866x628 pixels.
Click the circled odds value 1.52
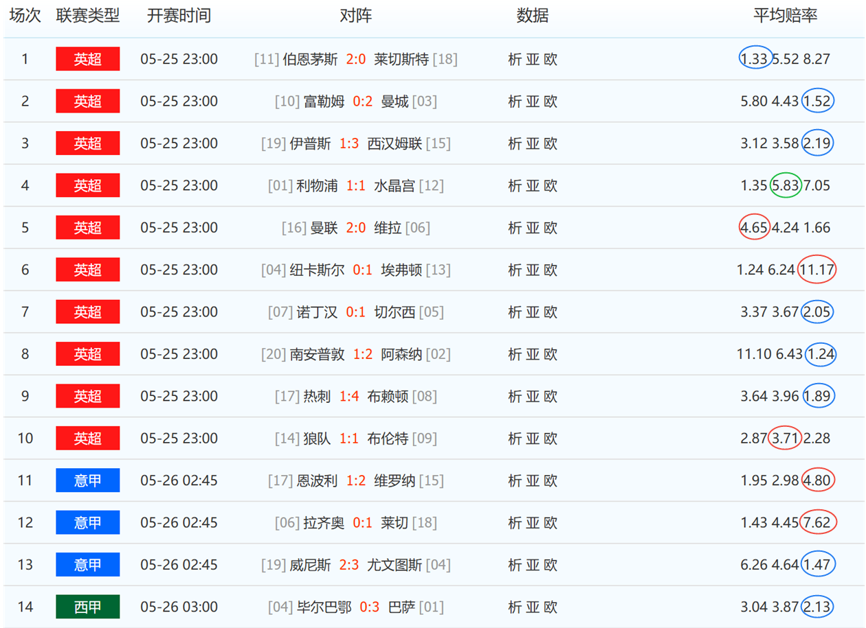click(x=817, y=102)
